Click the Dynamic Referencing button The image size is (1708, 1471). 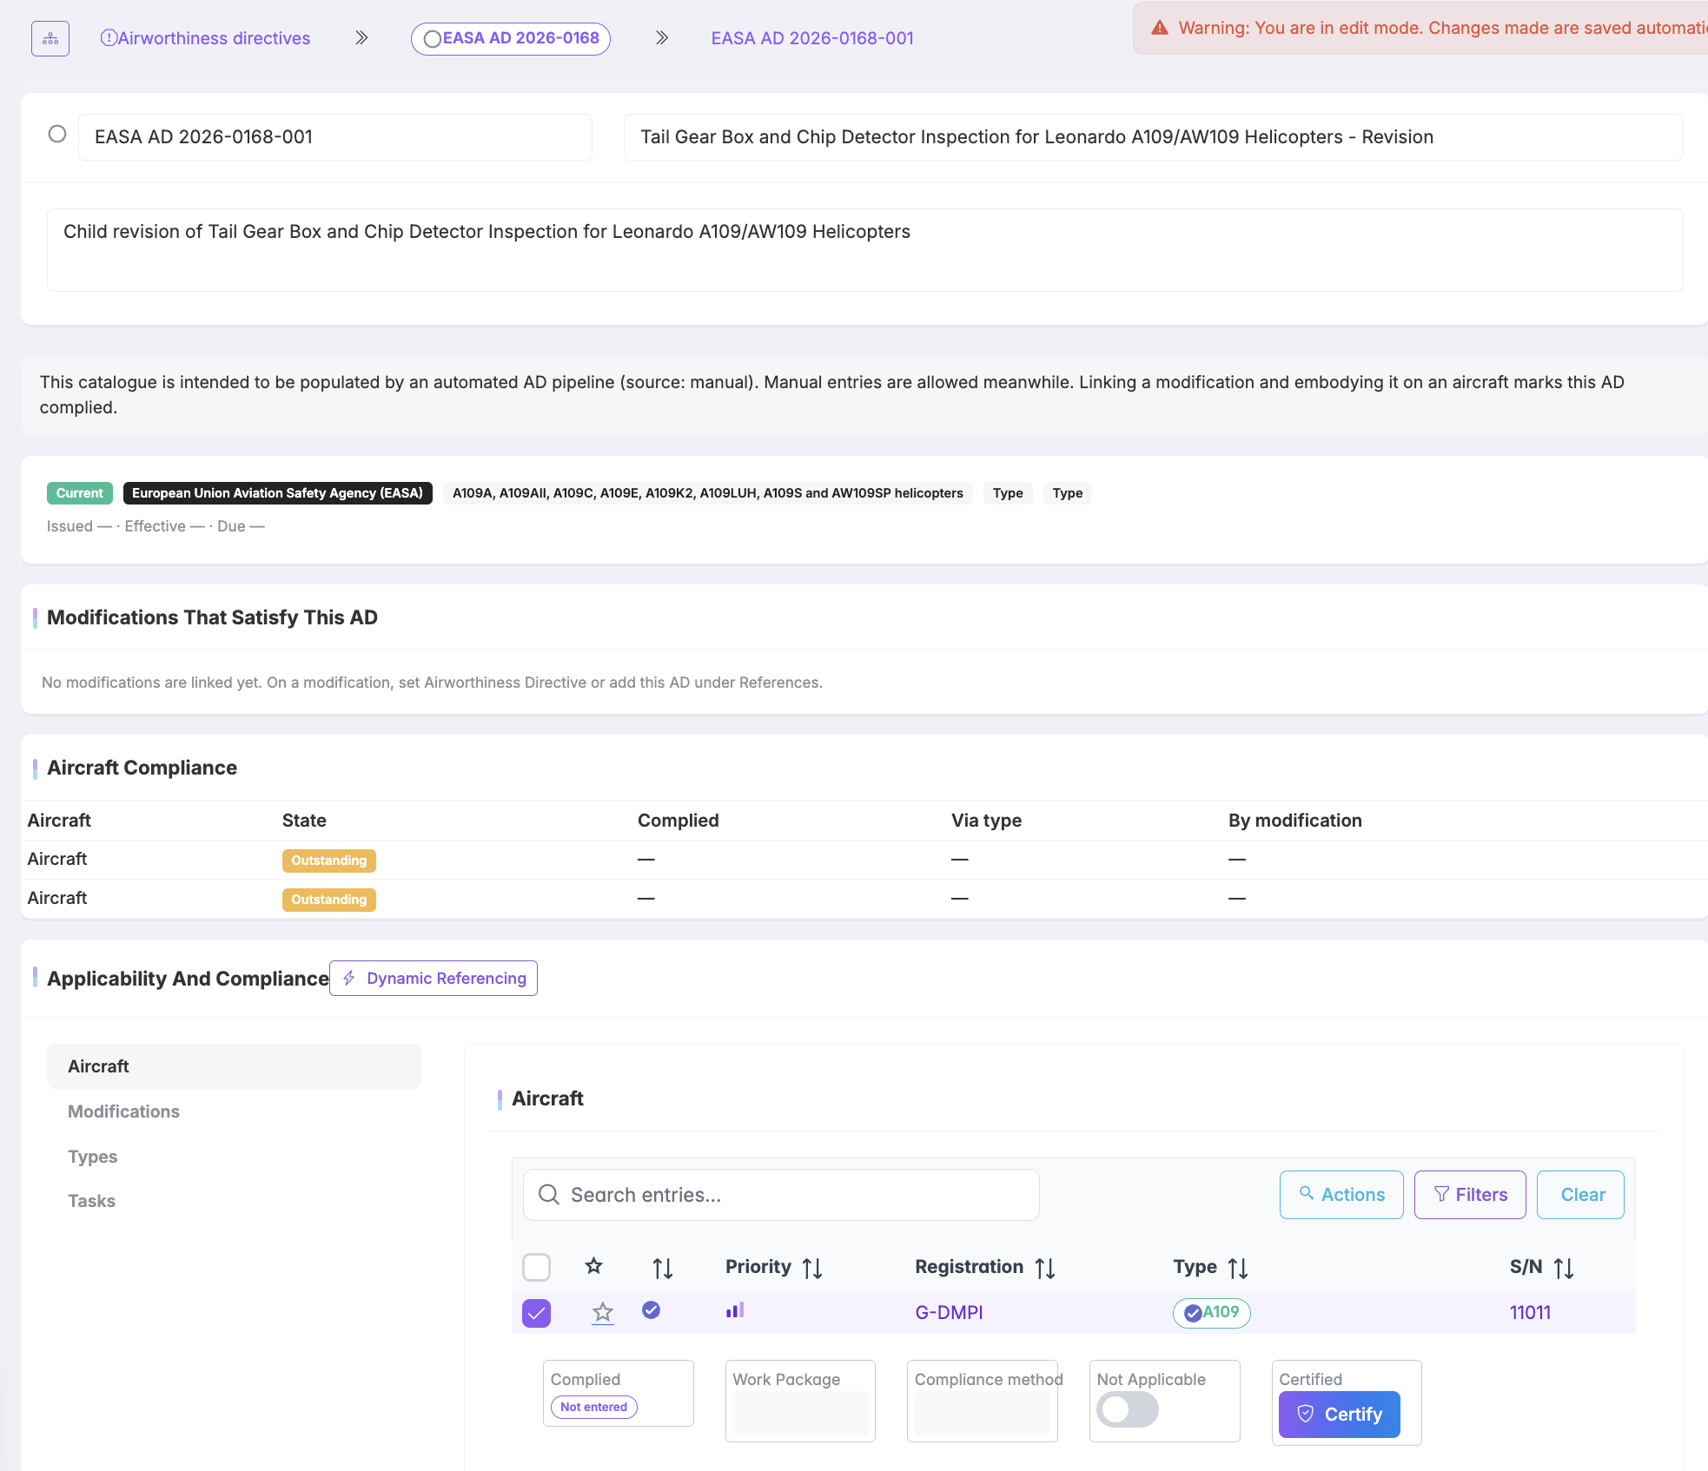(434, 978)
